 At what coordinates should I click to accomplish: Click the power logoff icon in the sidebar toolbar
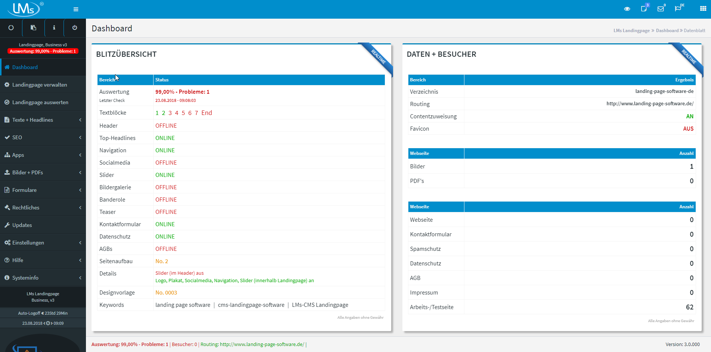75,28
